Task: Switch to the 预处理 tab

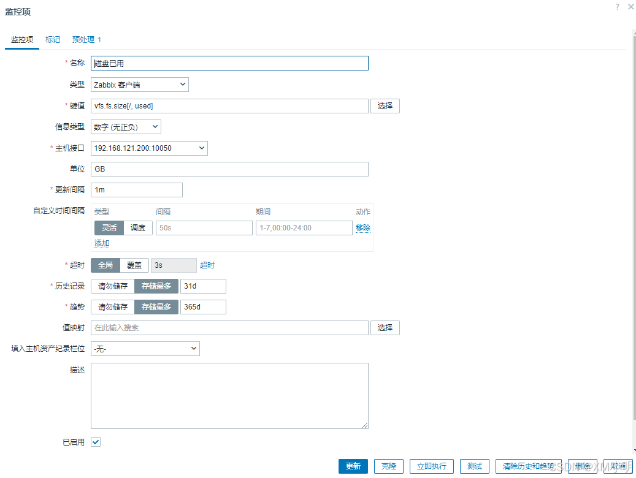Action: pos(86,40)
